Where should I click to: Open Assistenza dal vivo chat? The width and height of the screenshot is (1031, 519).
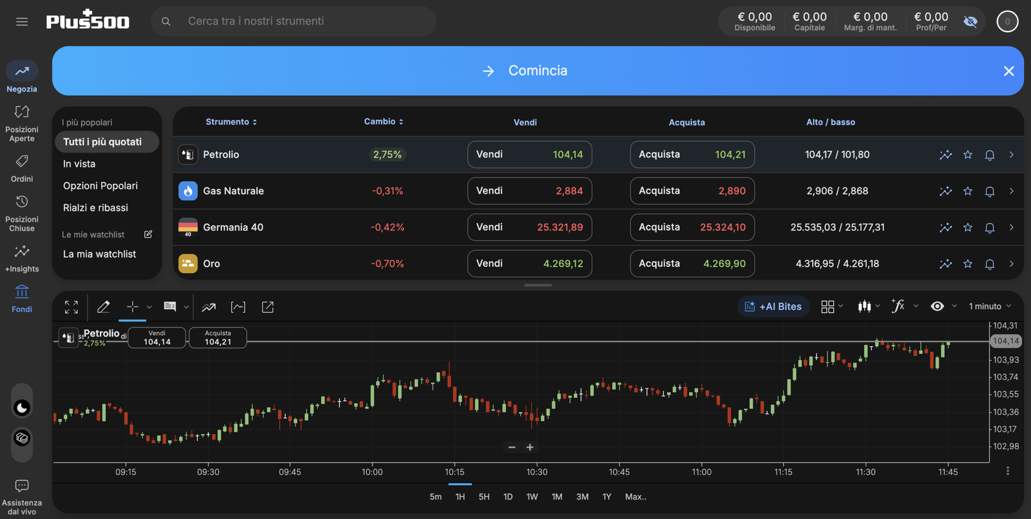coord(22,497)
